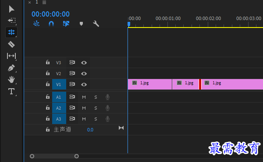The height and width of the screenshot is (162, 263).
Task: Enable voice-over record on A3
Action: [x=108, y=119]
